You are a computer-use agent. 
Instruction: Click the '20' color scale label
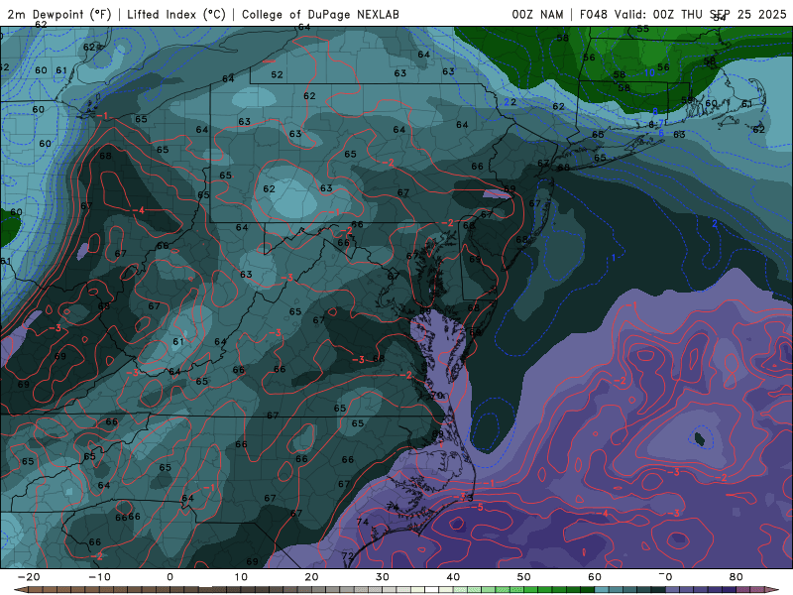(311, 577)
